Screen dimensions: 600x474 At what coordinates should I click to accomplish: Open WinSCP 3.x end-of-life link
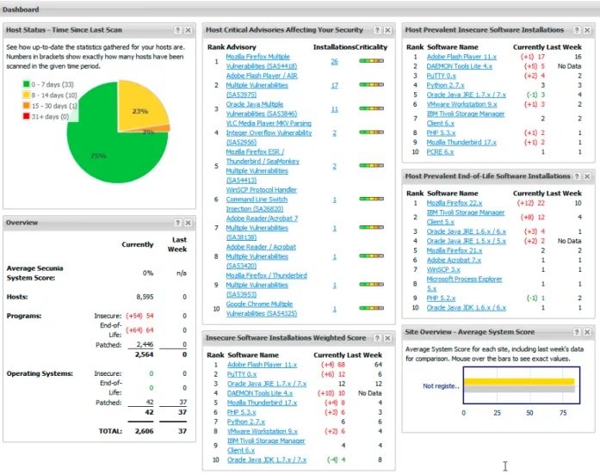pyautogui.click(x=443, y=269)
